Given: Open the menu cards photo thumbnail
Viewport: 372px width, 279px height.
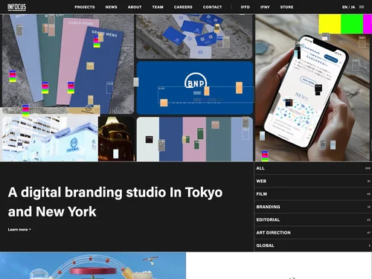Looking at the screenshot, I should [68, 64].
